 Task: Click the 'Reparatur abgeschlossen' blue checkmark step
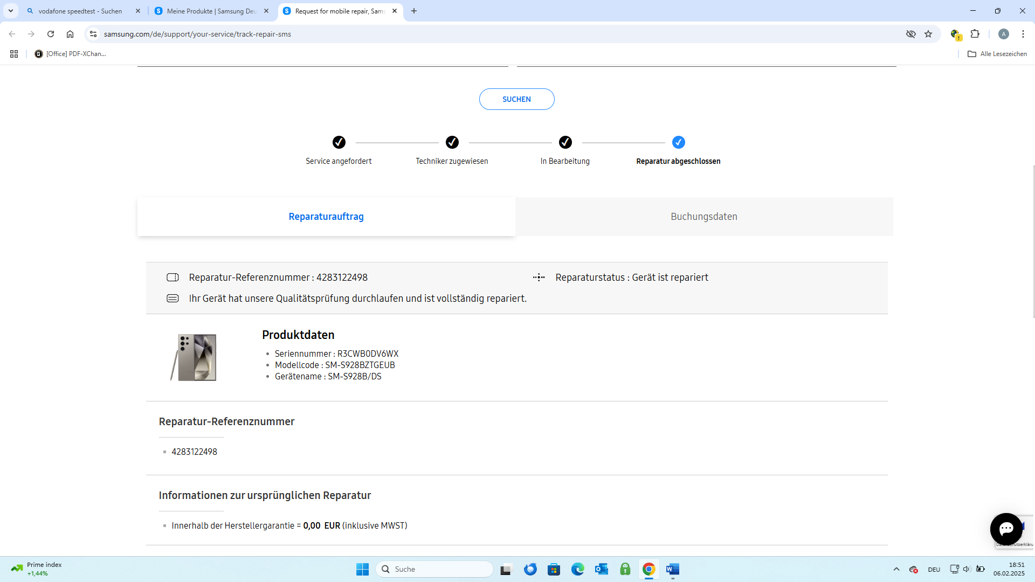click(x=678, y=142)
